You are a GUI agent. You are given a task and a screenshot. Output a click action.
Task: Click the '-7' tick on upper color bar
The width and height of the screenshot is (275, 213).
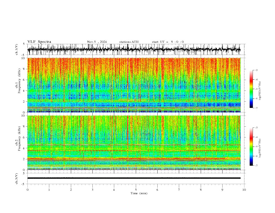coord(256,108)
